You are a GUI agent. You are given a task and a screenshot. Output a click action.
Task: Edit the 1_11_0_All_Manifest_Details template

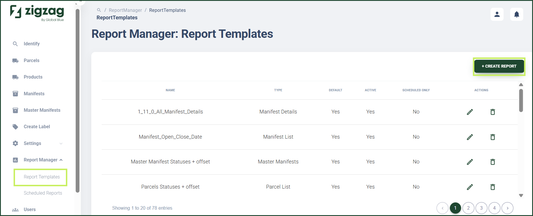470,112
